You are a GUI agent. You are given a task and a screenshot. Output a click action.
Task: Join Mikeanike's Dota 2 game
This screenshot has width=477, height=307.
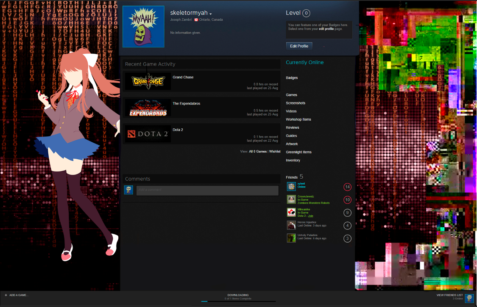pos(311,216)
